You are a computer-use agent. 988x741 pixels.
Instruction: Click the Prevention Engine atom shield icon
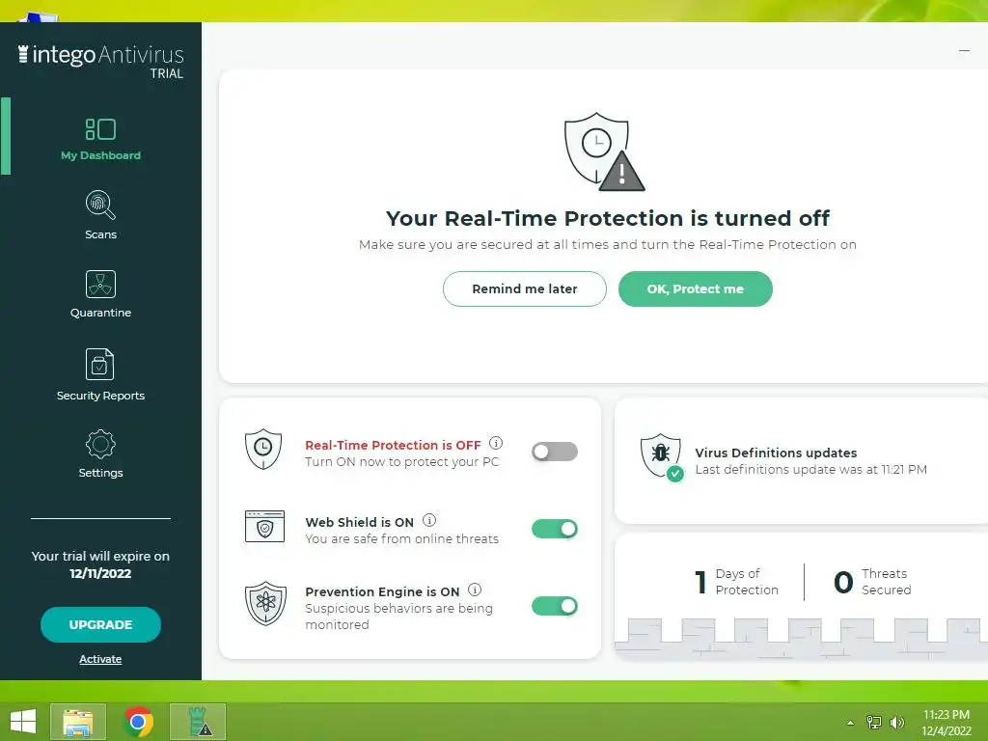point(265,603)
